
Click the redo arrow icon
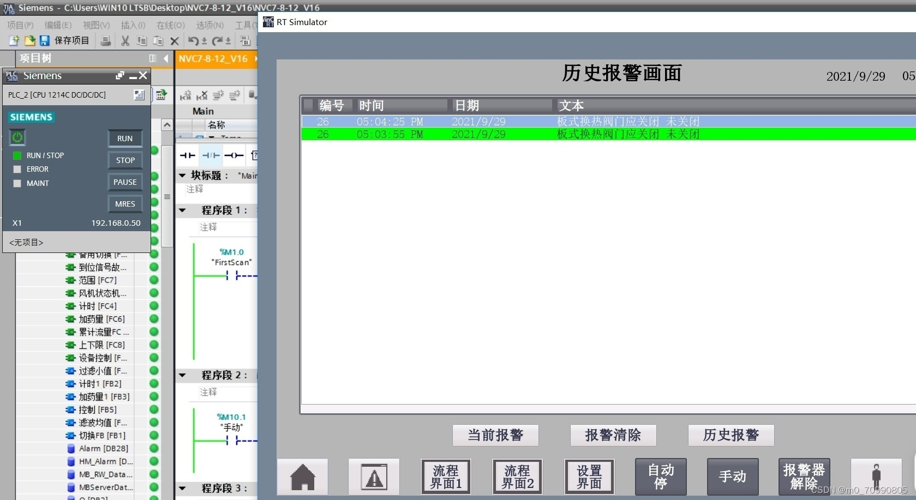click(217, 41)
